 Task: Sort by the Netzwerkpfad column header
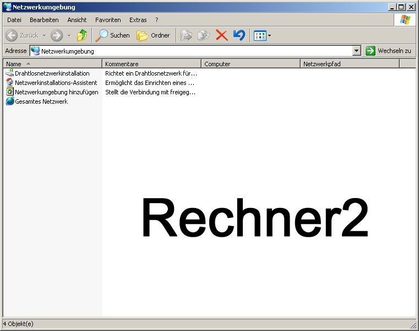[x=350, y=64]
